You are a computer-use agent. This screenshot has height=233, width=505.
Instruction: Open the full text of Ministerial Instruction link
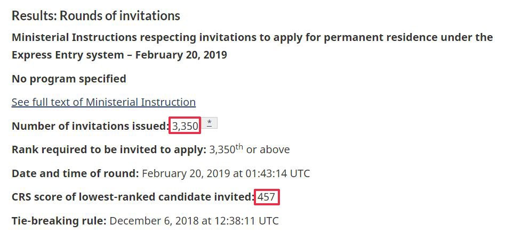tap(103, 102)
